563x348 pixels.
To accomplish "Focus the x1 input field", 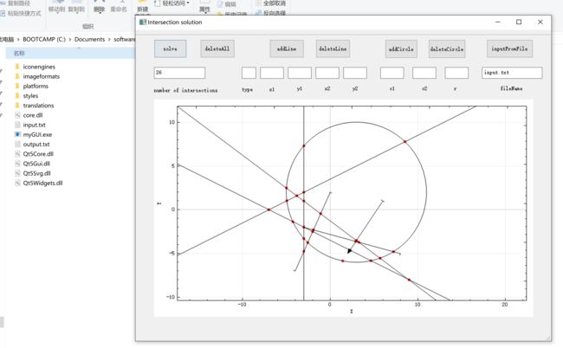I will [272, 73].
